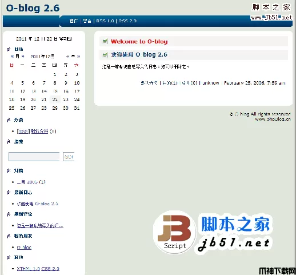Select day 10 in the calendar

[77, 83]
